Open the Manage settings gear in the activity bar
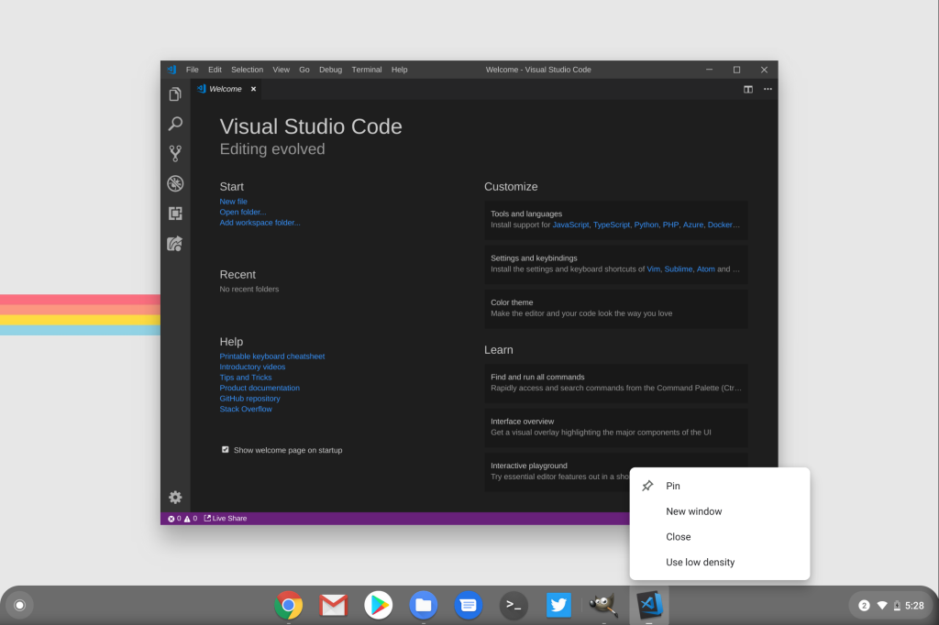939x625 pixels. coord(174,497)
